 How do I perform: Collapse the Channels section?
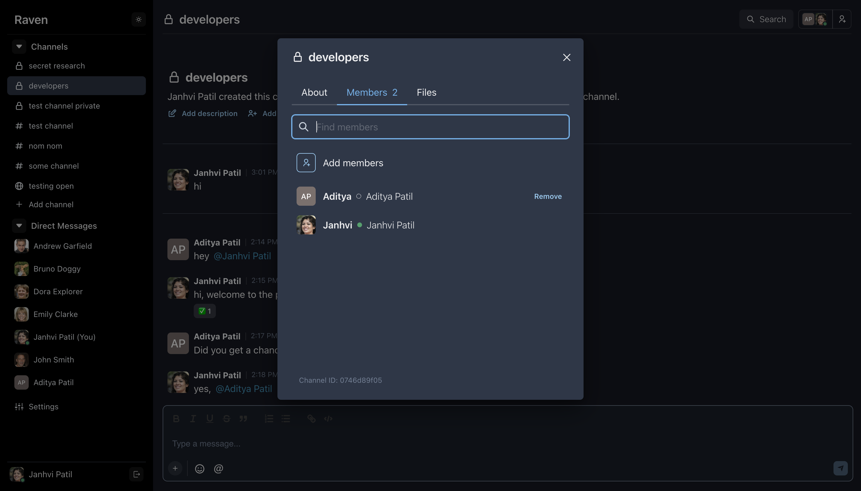[x=19, y=47]
